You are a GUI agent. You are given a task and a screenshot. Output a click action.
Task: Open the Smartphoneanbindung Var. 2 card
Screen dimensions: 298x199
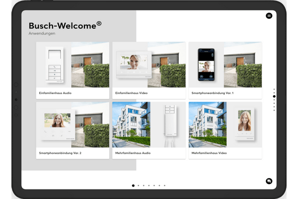[x=73, y=130]
